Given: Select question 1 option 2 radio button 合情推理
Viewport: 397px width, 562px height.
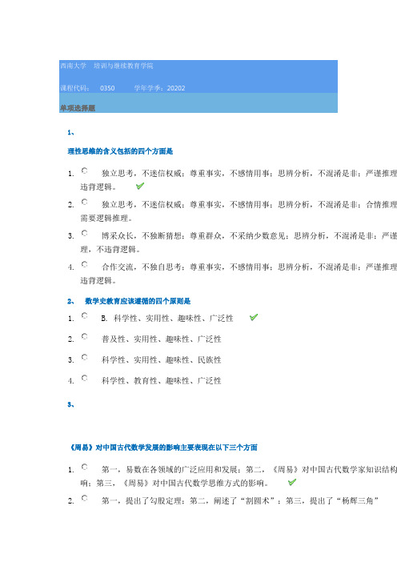Looking at the screenshot, I should [85, 202].
